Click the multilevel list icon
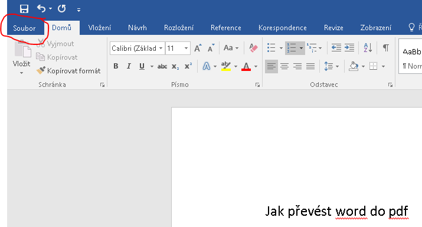The height and width of the screenshot is (227, 422). [x=312, y=48]
